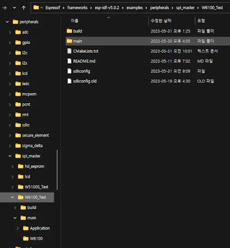Navigate to peripherals in breadcrumb
The width and height of the screenshot is (230, 248).
coord(159,8)
